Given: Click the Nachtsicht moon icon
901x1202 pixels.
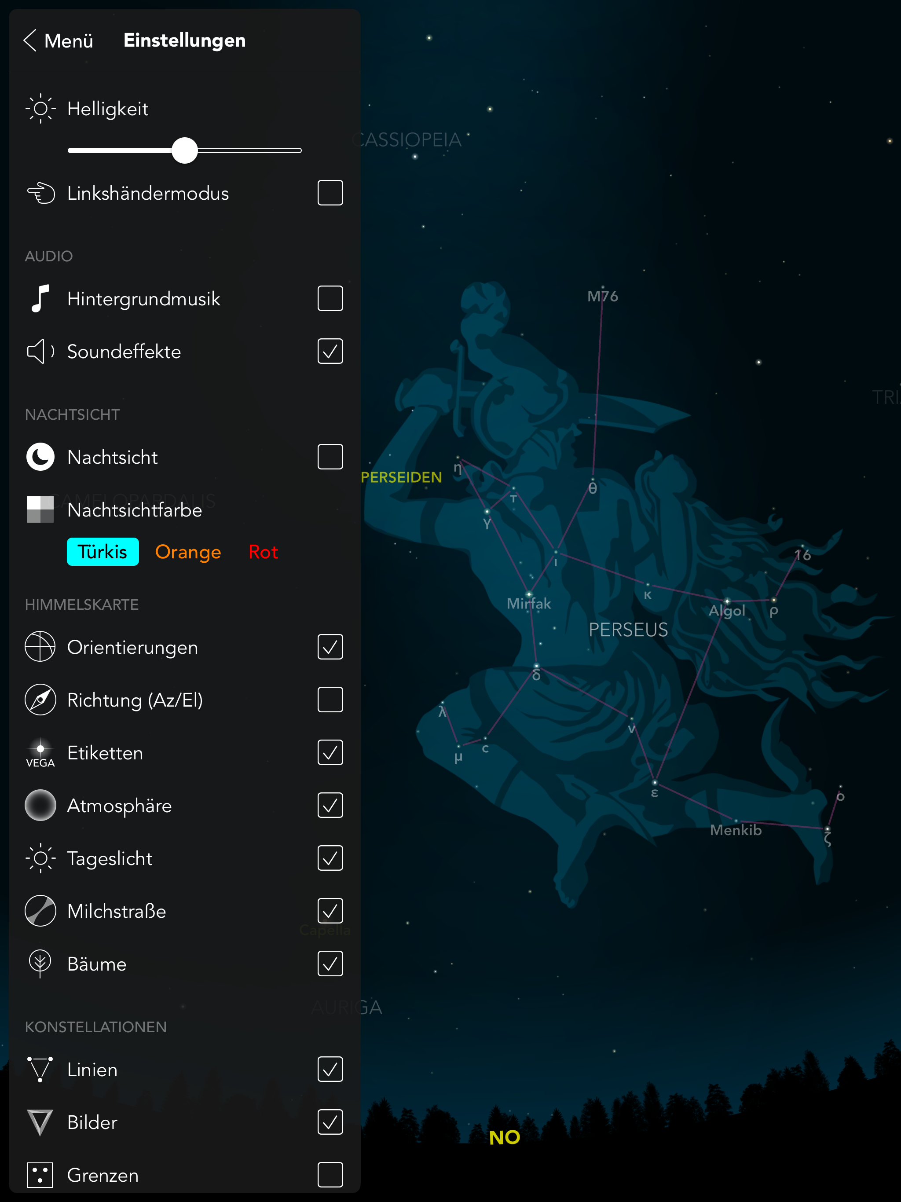Looking at the screenshot, I should 40,456.
